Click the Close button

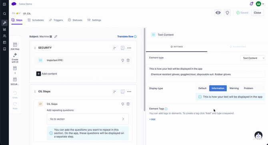pos(258,13)
